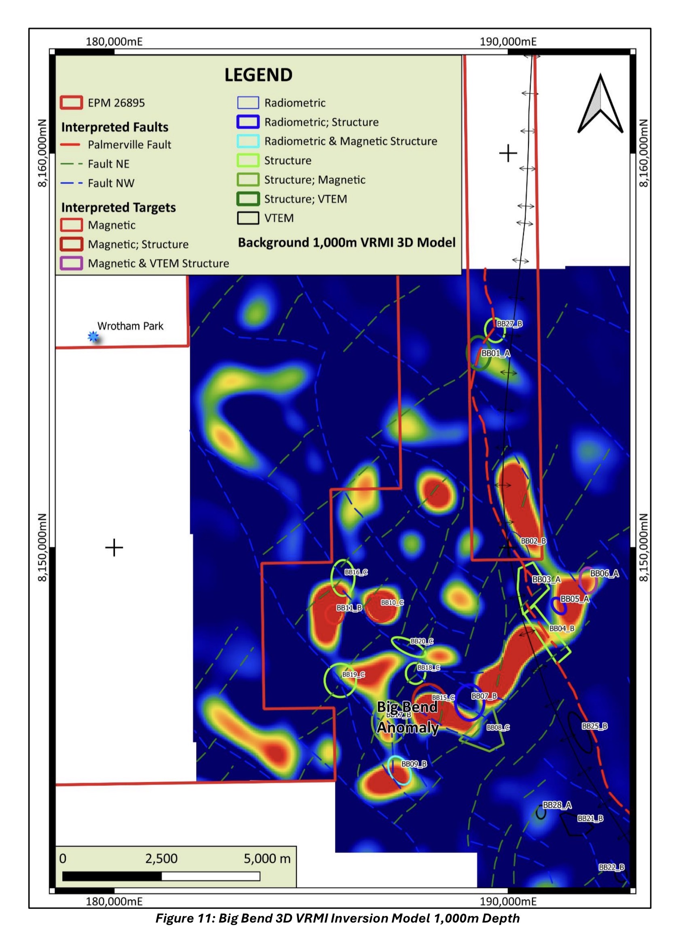The width and height of the screenshot is (679, 940).
Task: Click the BB16_C target label
Action: 356,572
